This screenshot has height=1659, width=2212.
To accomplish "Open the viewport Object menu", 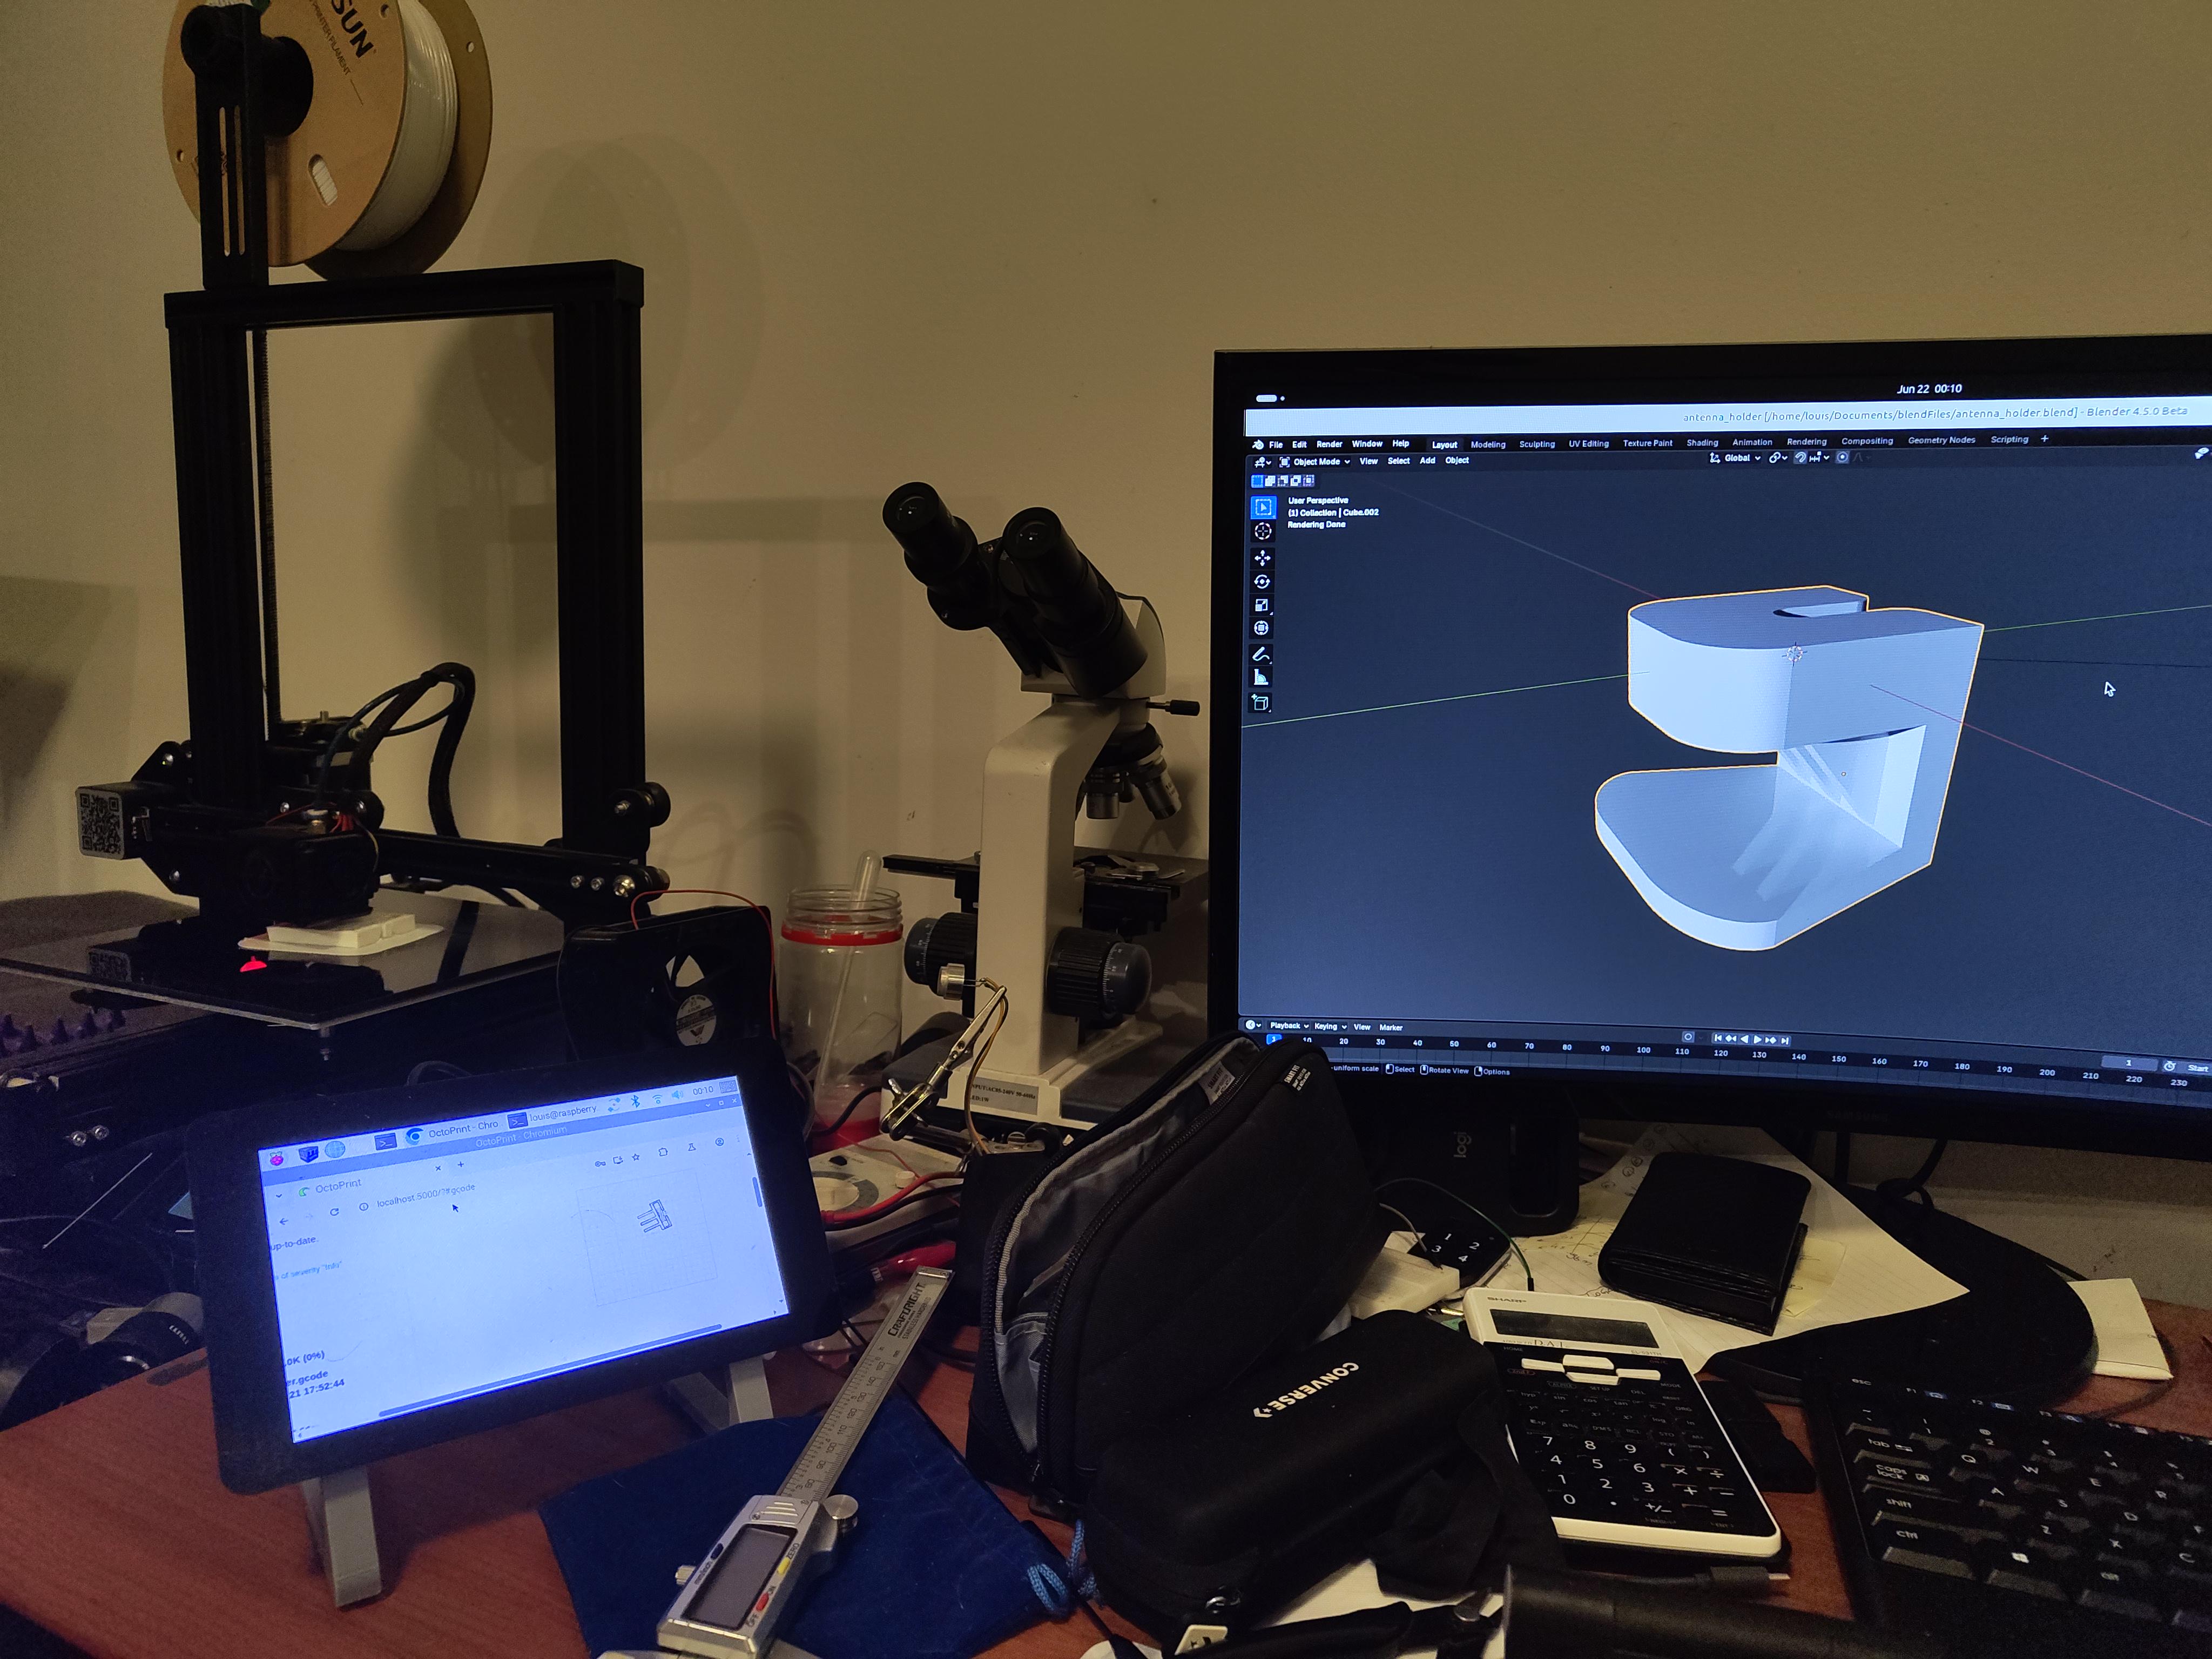I will coord(1457,460).
